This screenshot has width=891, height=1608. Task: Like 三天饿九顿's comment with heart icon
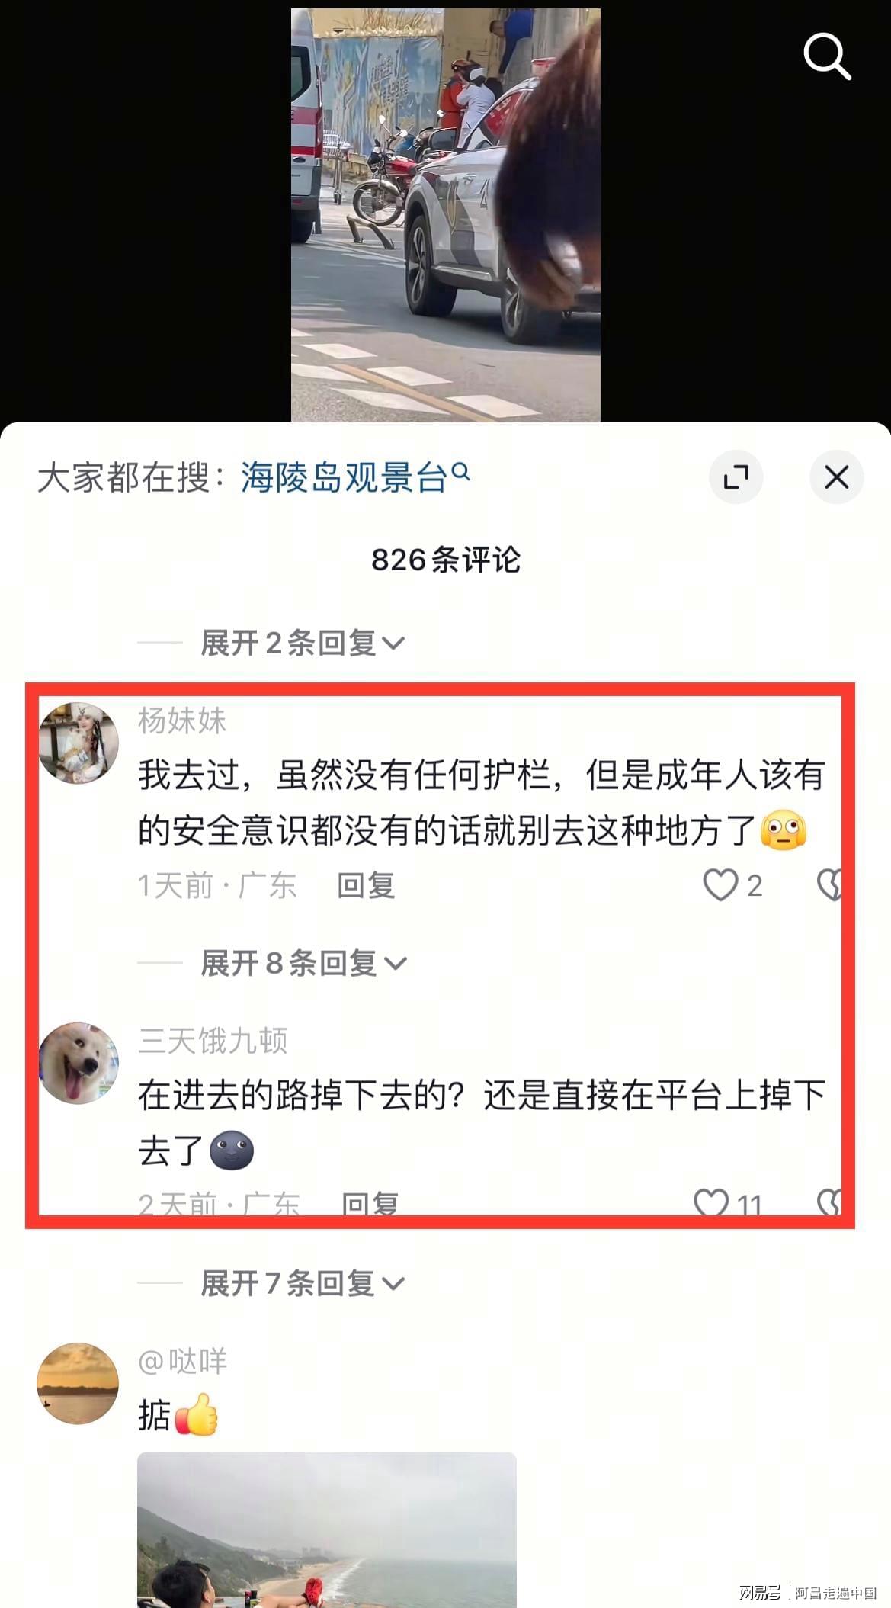click(x=712, y=1202)
